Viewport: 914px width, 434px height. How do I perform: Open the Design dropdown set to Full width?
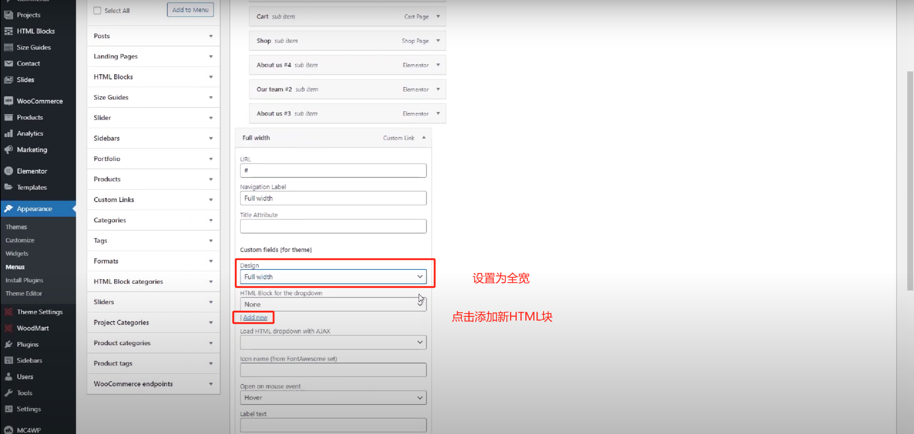coord(333,277)
